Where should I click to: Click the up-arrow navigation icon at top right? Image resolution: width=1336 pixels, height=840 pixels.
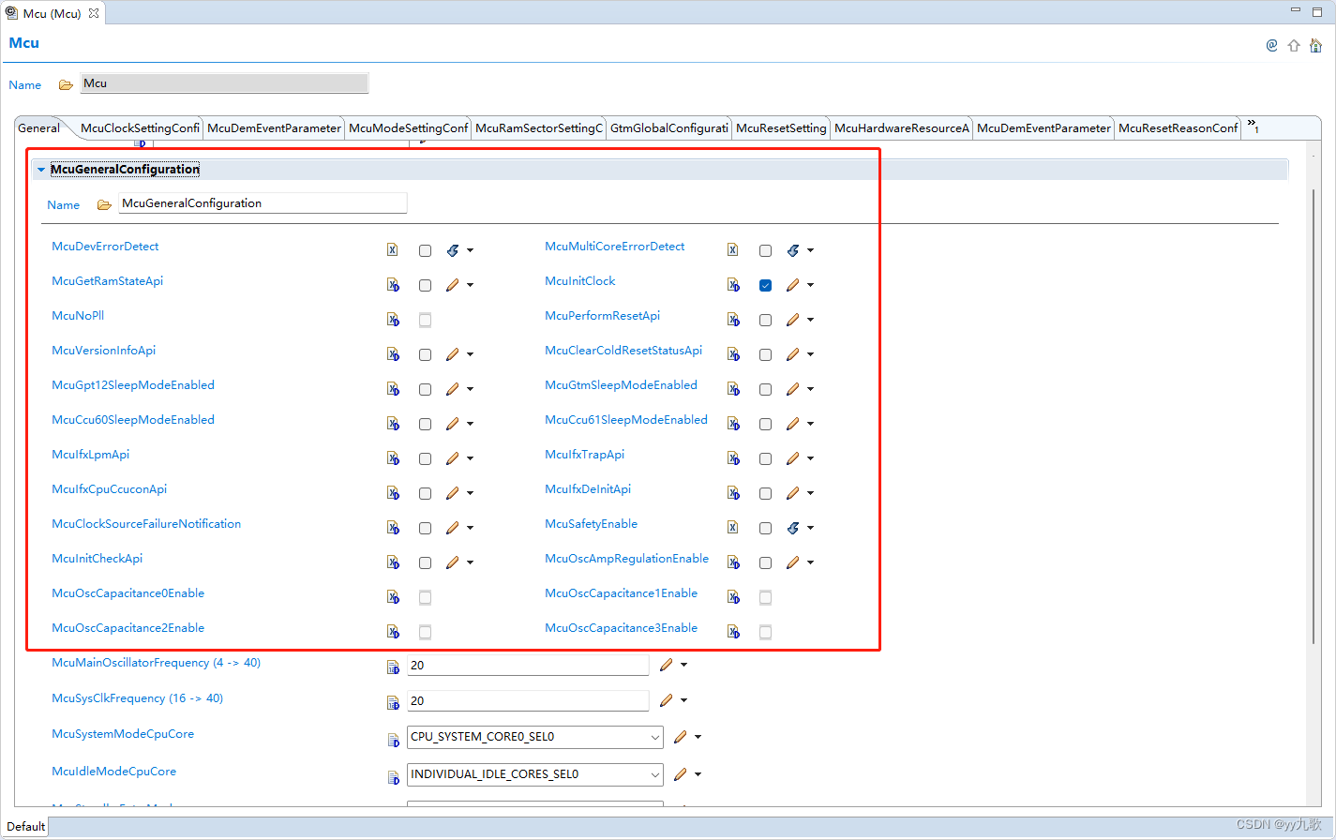pyautogui.click(x=1294, y=45)
